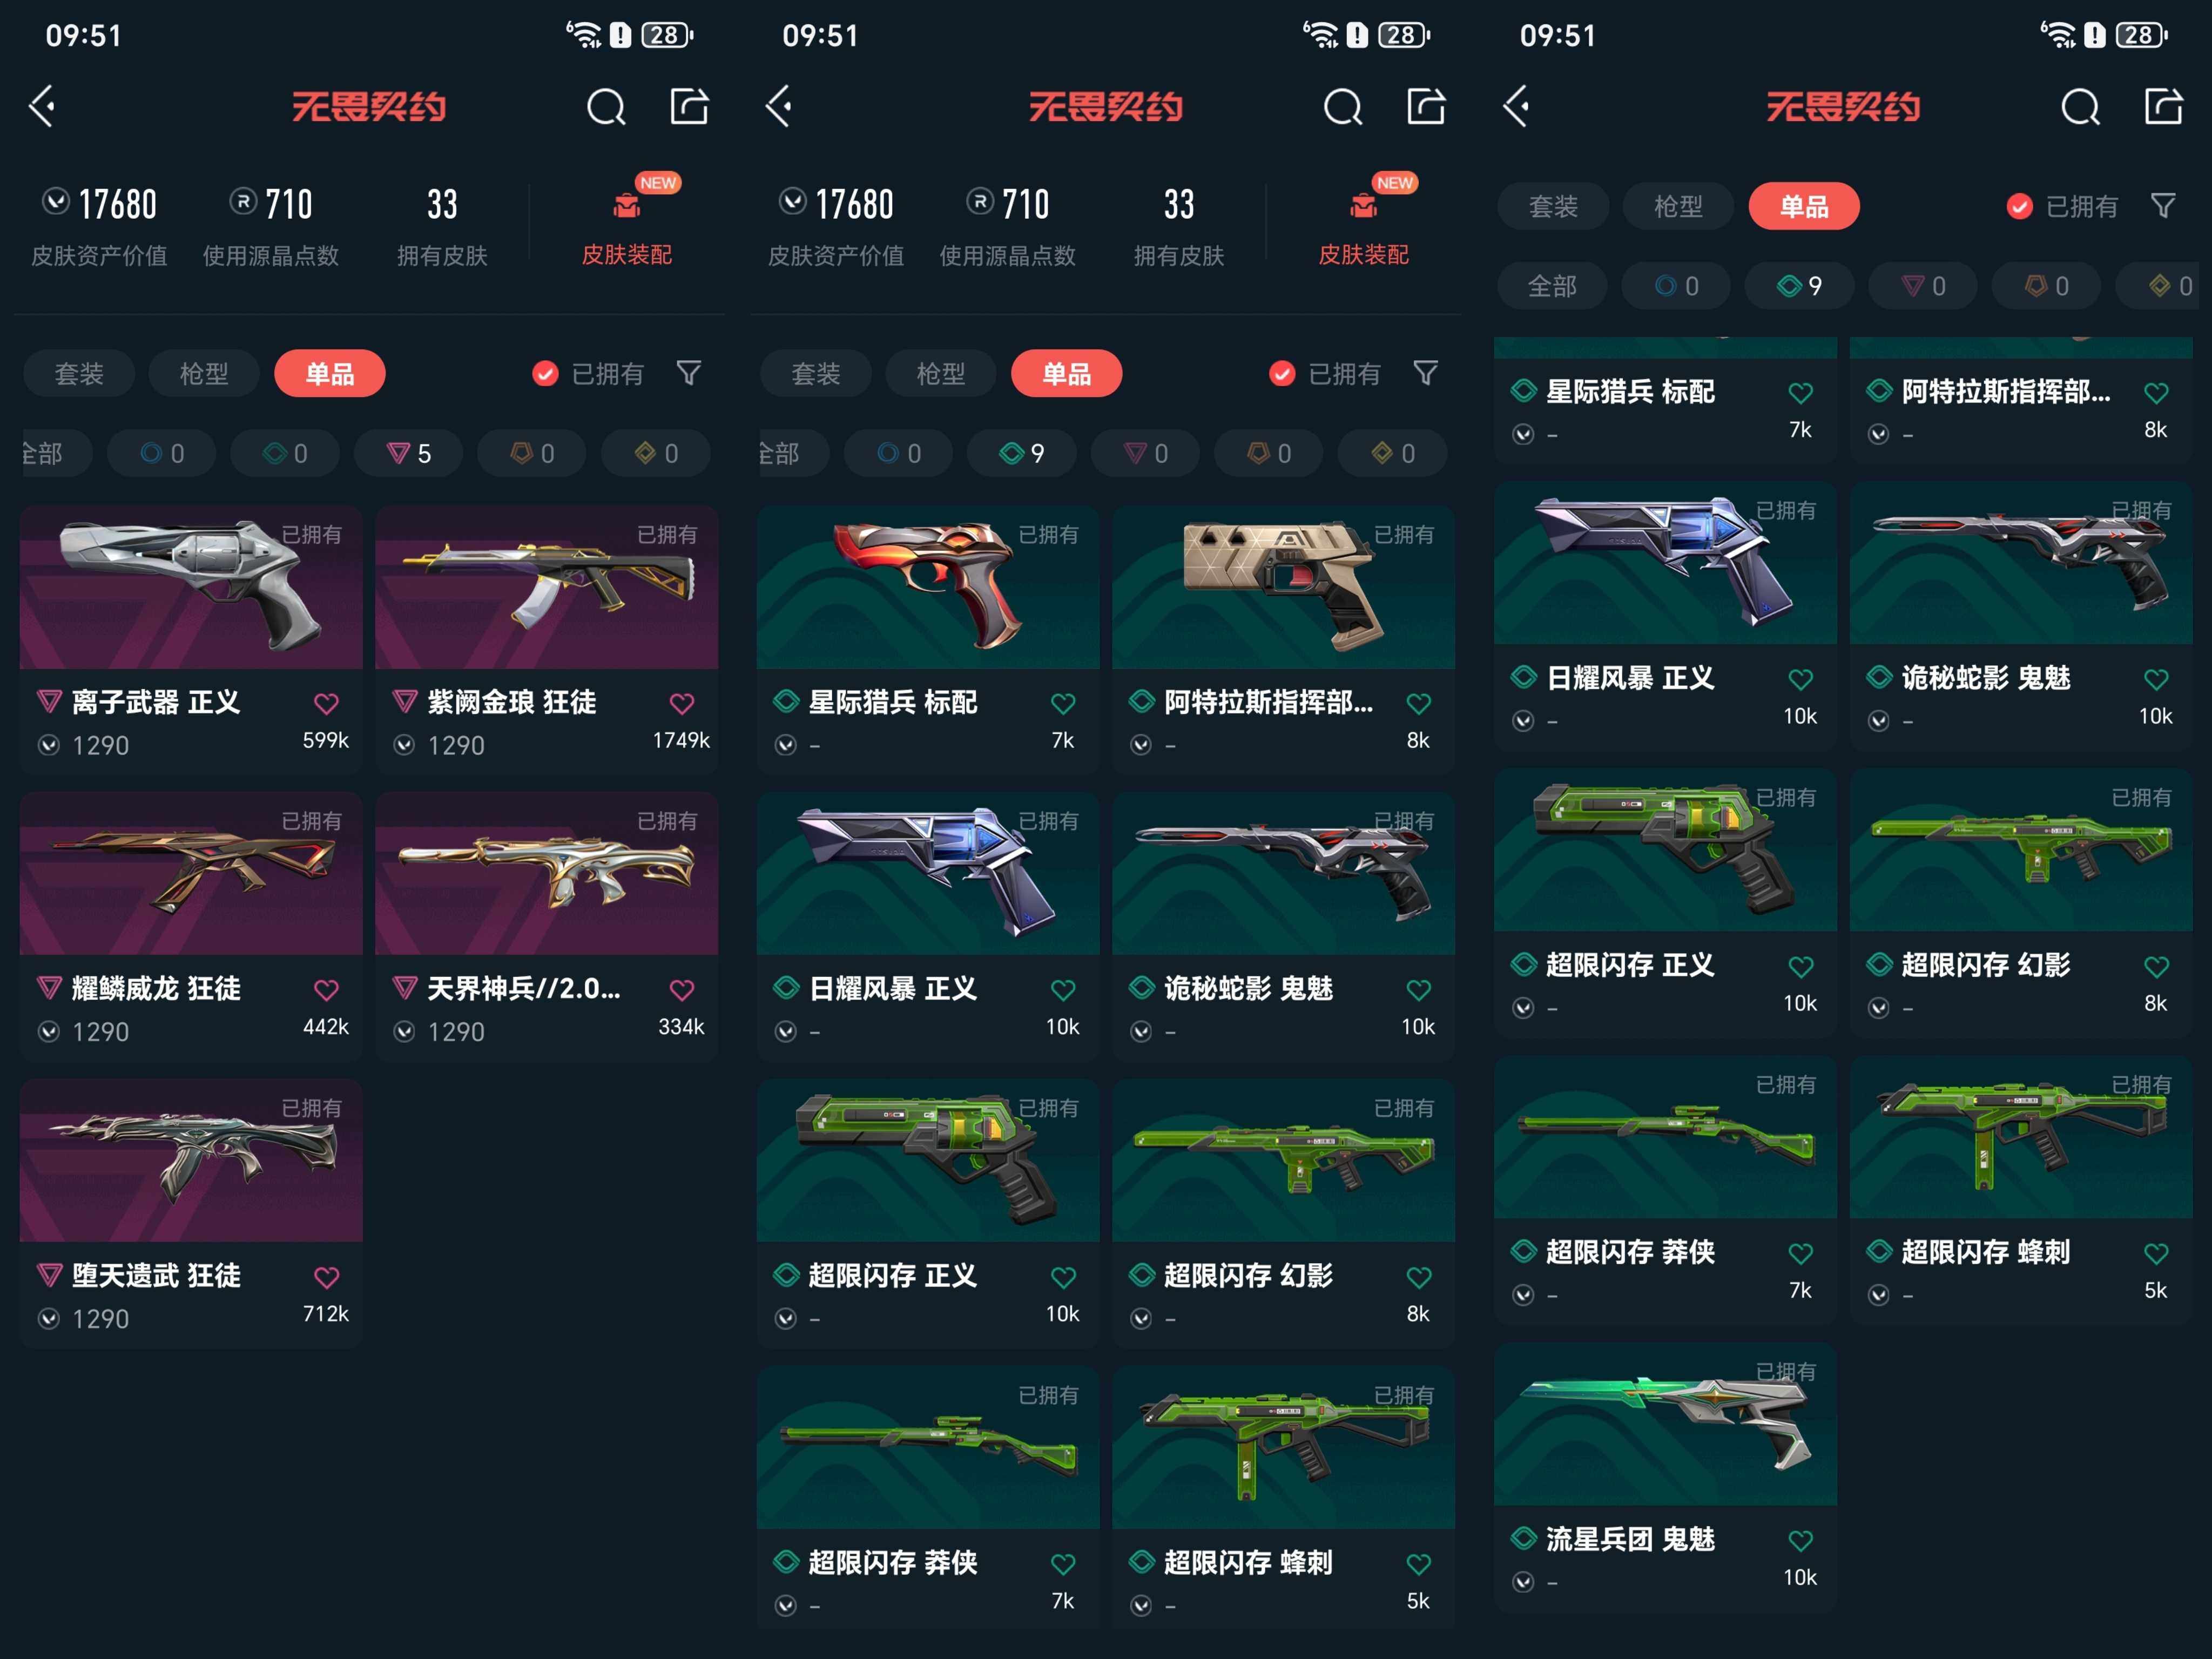Viewport: 2212px width, 1659px height.
Task: Toggle the 已拥有 checkbox in the middle screen
Action: point(1282,374)
